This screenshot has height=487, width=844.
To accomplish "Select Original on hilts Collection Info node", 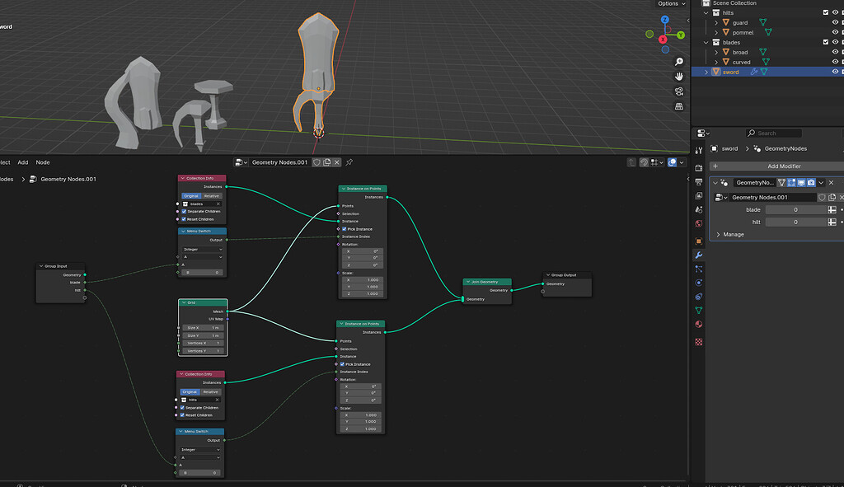I will pos(190,391).
